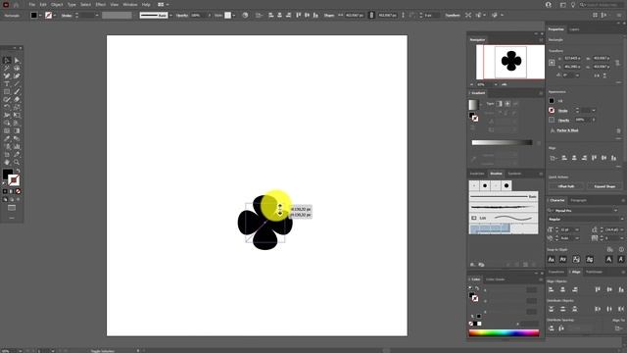Select the Type tool

pyautogui.click(x=7, y=84)
